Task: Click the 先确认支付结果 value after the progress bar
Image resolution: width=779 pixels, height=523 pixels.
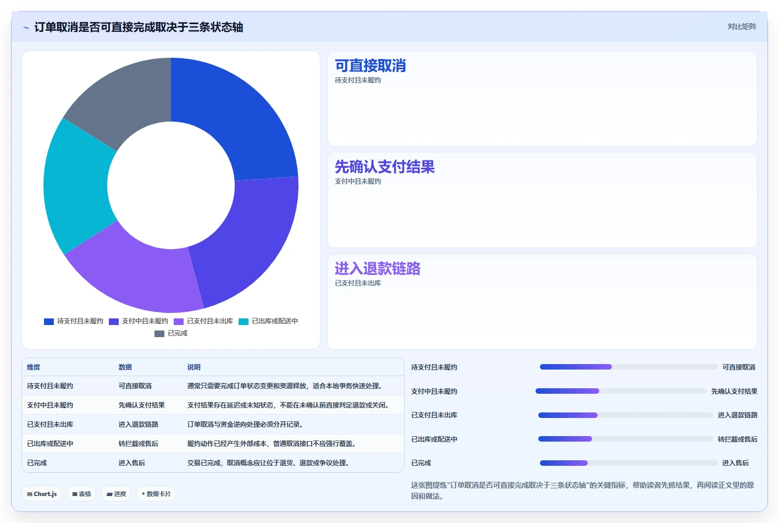Action: tap(734, 392)
